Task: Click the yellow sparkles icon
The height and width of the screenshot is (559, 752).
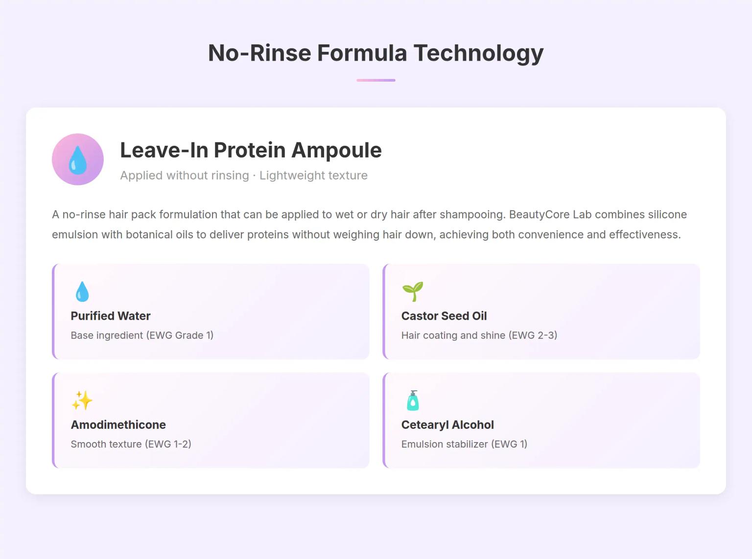Action: (82, 401)
